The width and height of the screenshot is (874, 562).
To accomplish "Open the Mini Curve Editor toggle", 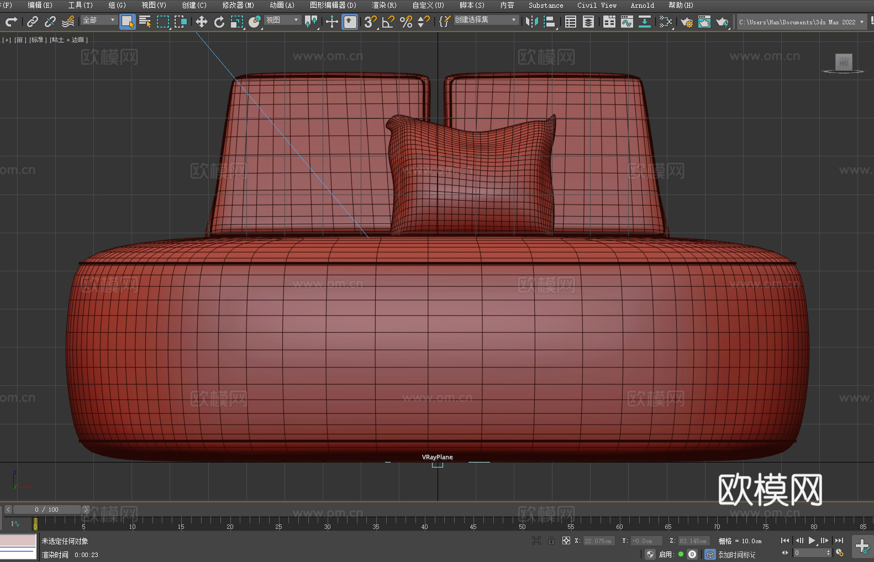I will 15,523.
